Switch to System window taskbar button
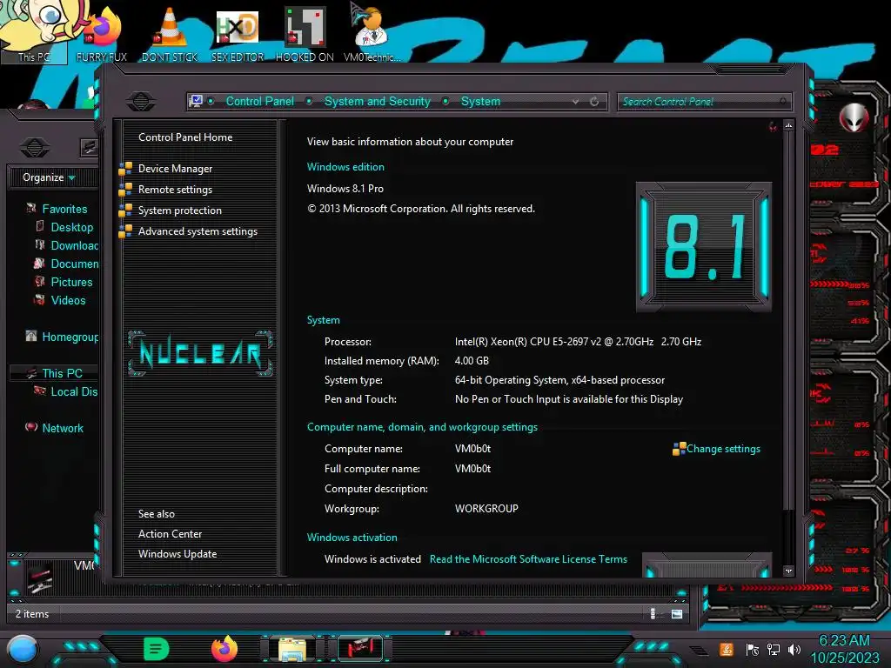Viewport: 891px width, 668px height. (360, 649)
